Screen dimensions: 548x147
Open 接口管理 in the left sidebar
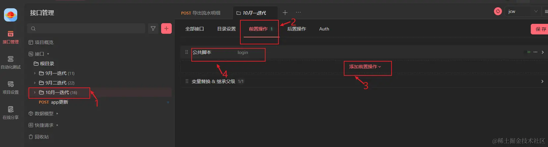click(x=11, y=37)
